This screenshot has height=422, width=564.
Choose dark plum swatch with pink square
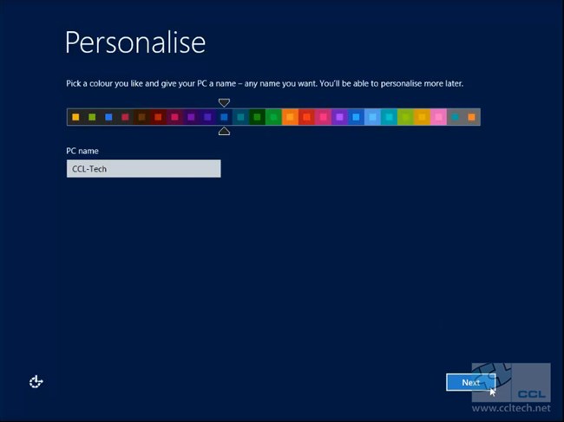click(174, 117)
